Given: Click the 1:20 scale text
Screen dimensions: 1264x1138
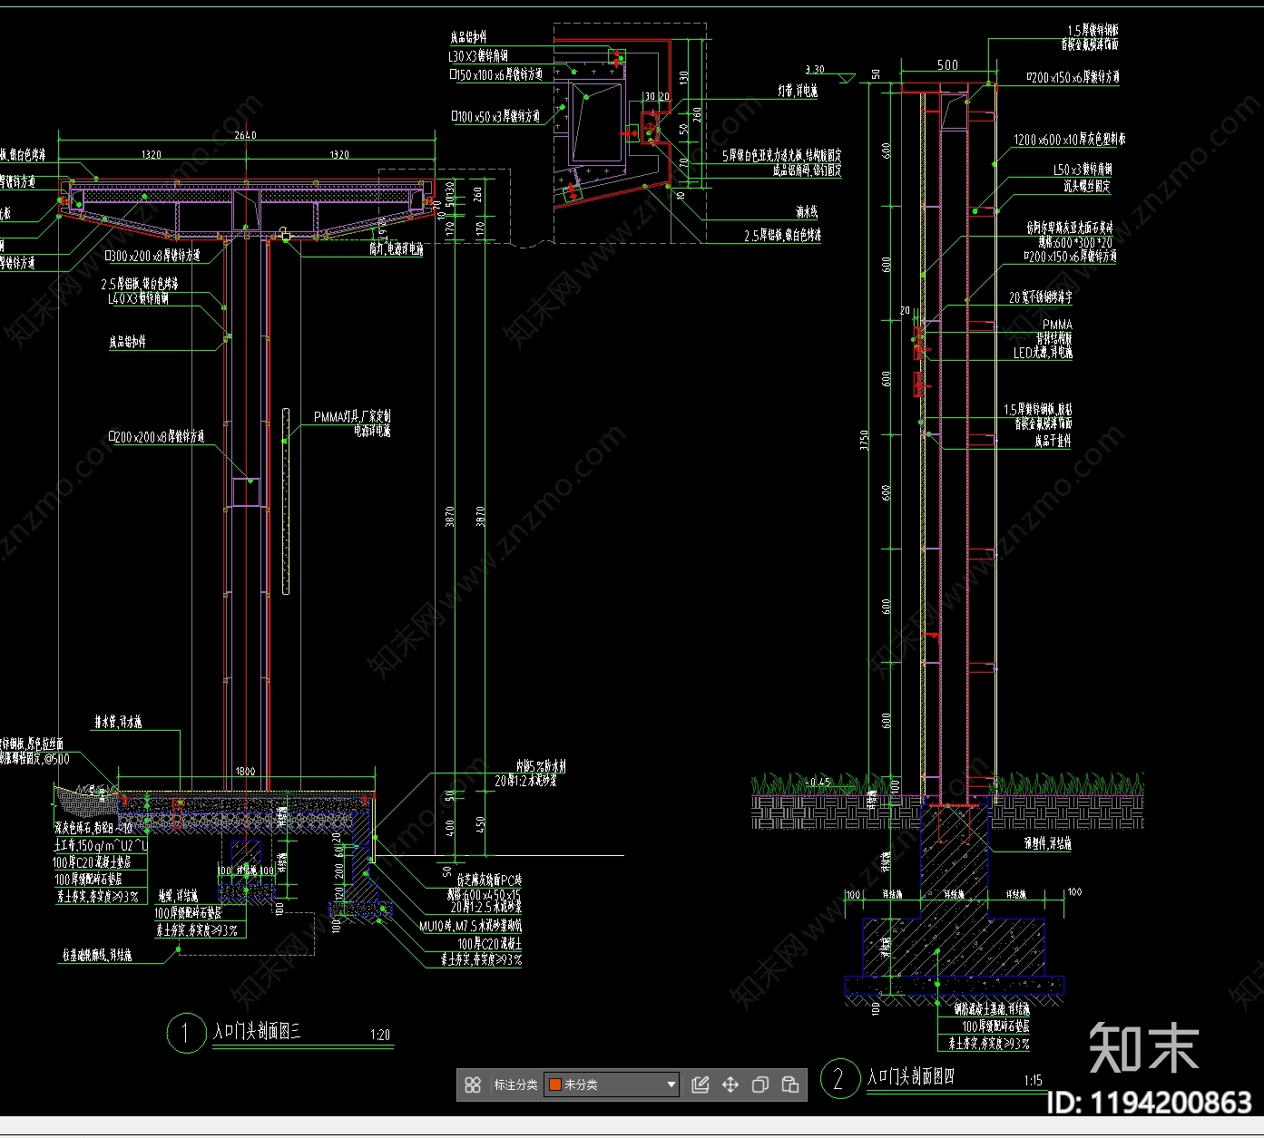Looking at the screenshot, I should coord(380,1035).
